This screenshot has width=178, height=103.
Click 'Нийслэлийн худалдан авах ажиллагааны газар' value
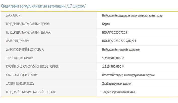coord(132,16)
